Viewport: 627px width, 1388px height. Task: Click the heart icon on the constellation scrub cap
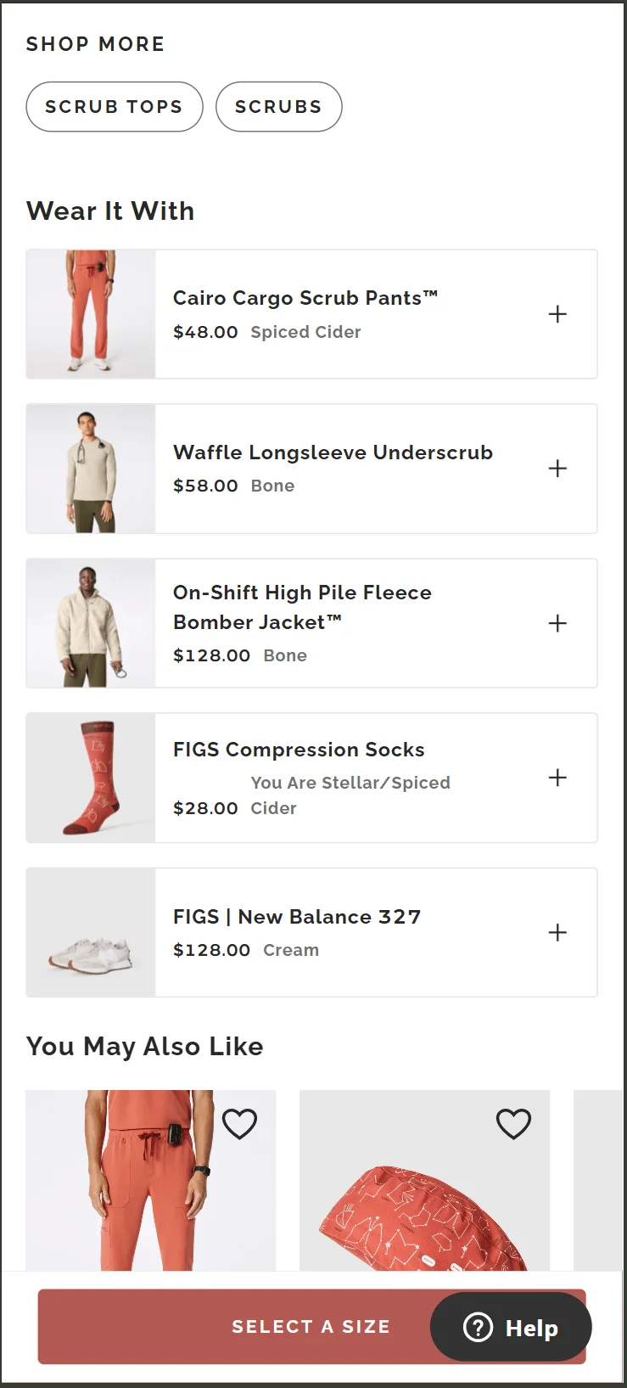tap(512, 1123)
